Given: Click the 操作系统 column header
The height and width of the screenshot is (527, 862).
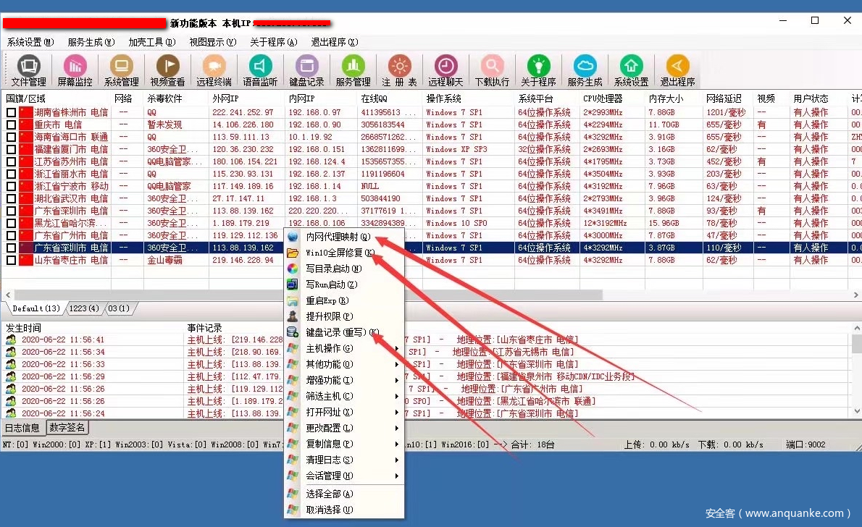Looking at the screenshot, I should 443,98.
